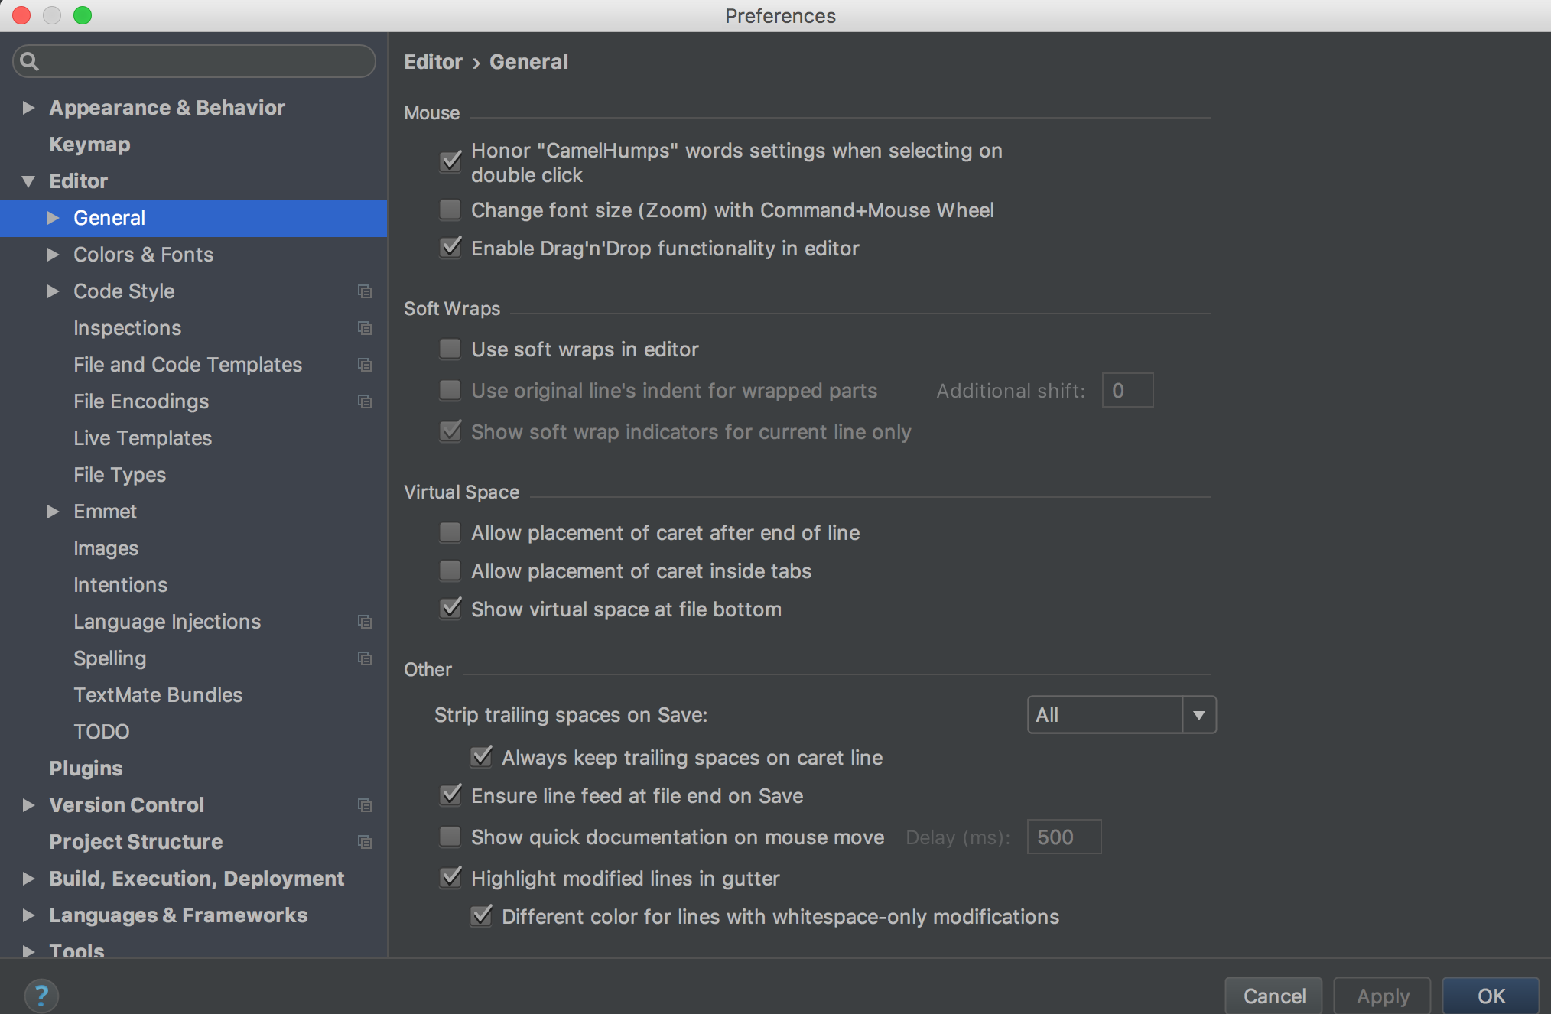Select File Encodings settings
The image size is (1551, 1014).
click(141, 401)
